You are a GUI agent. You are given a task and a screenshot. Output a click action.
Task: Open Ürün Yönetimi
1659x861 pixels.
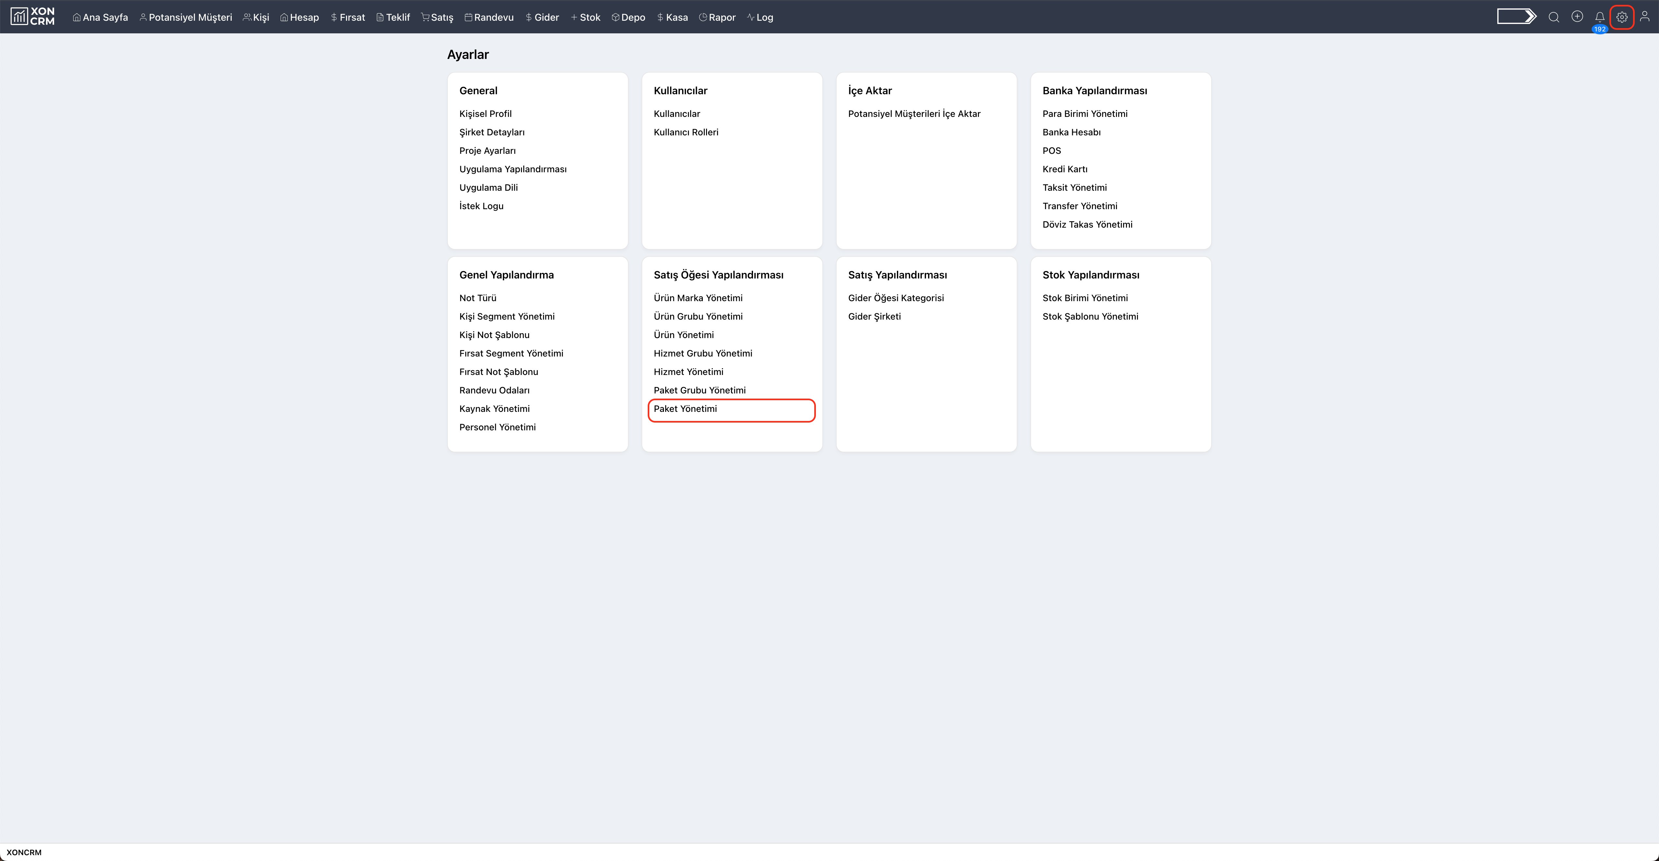tap(683, 335)
